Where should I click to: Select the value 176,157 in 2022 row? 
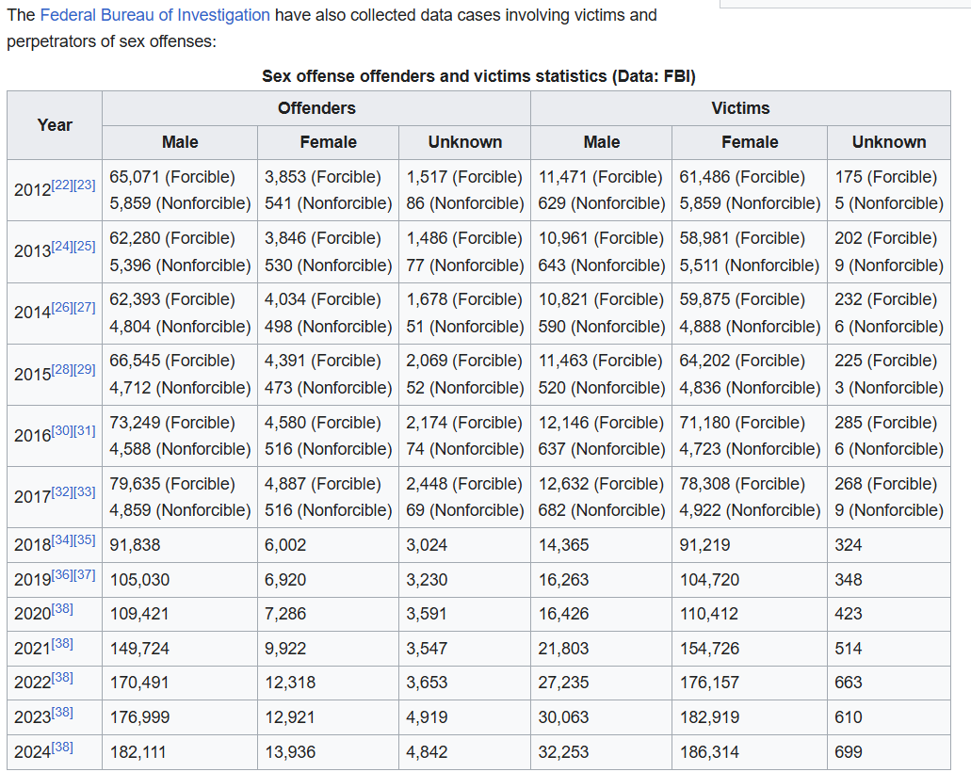(709, 683)
